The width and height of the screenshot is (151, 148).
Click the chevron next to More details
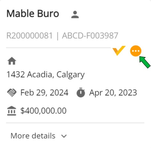click(x=64, y=136)
